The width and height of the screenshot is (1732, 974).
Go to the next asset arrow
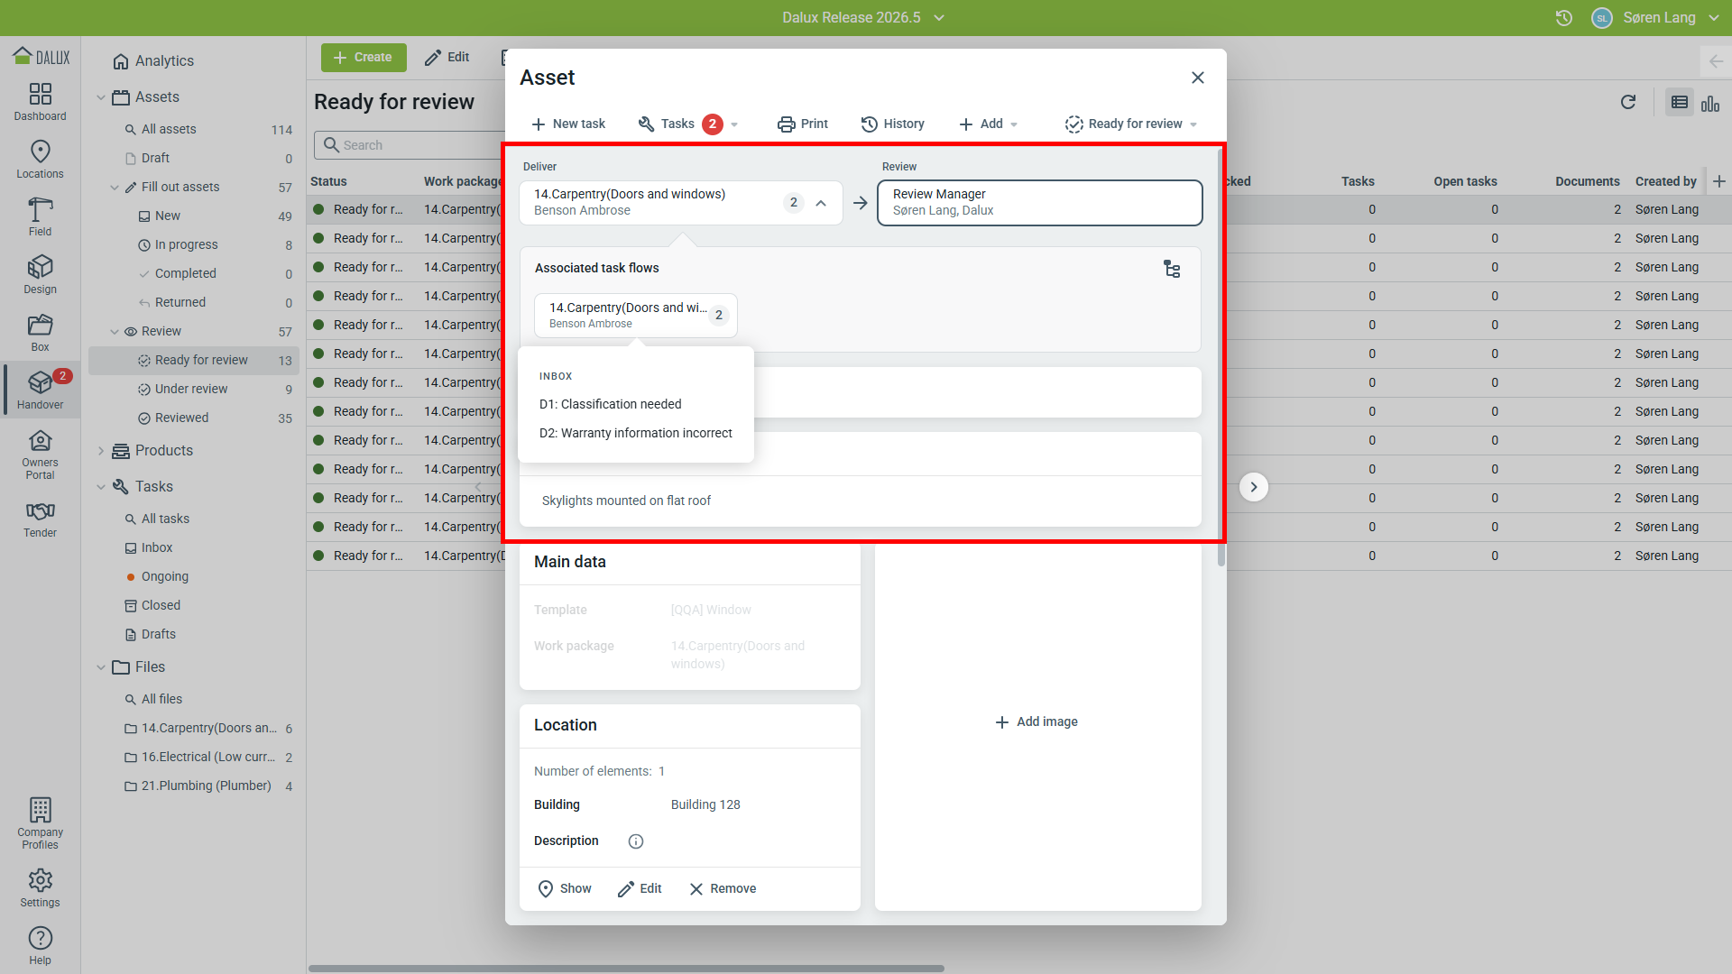pos(1254,487)
